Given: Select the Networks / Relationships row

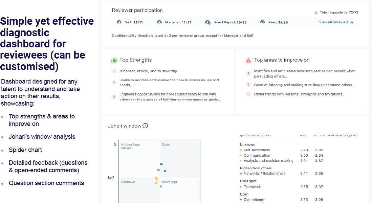Looking at the screenshot, I should 264,174.
